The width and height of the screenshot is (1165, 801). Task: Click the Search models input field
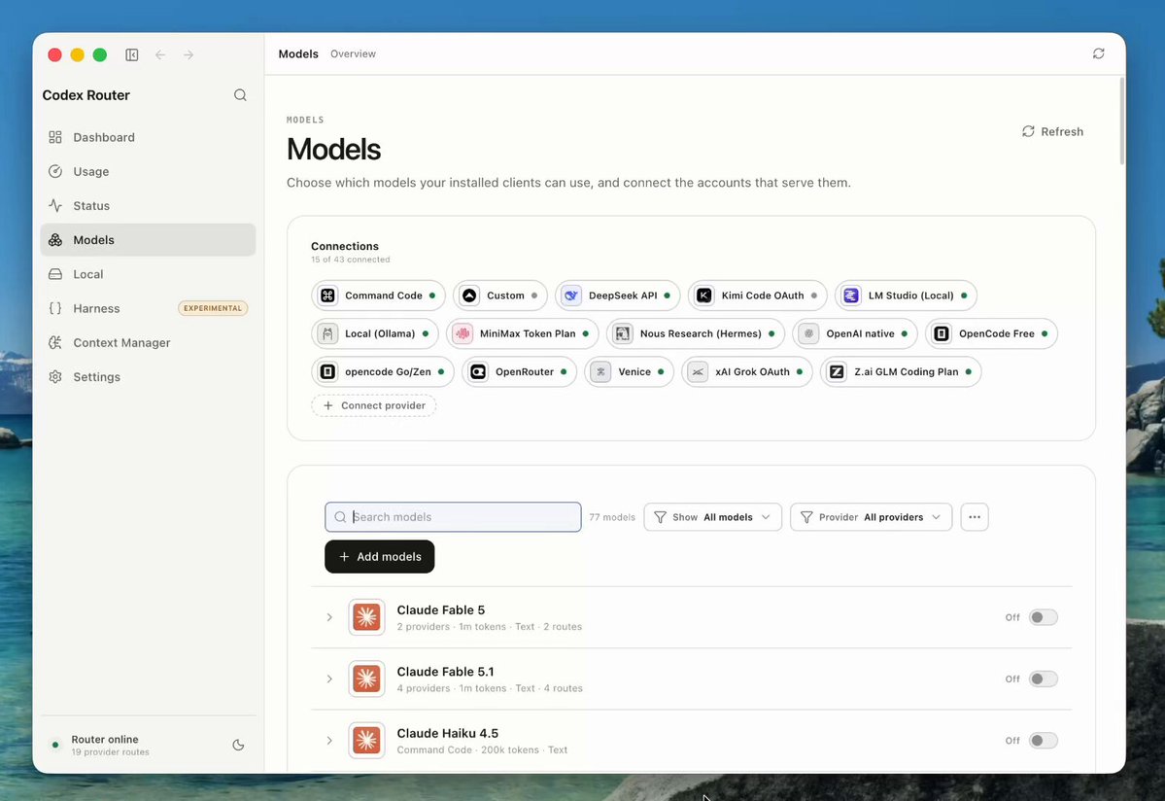click(x=453, y=517)
